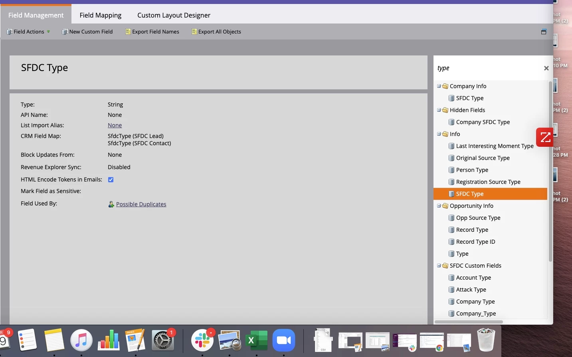The image size is (572, 357).
Task: Open Reminders from the dock
Action: [x=27, y=340]
